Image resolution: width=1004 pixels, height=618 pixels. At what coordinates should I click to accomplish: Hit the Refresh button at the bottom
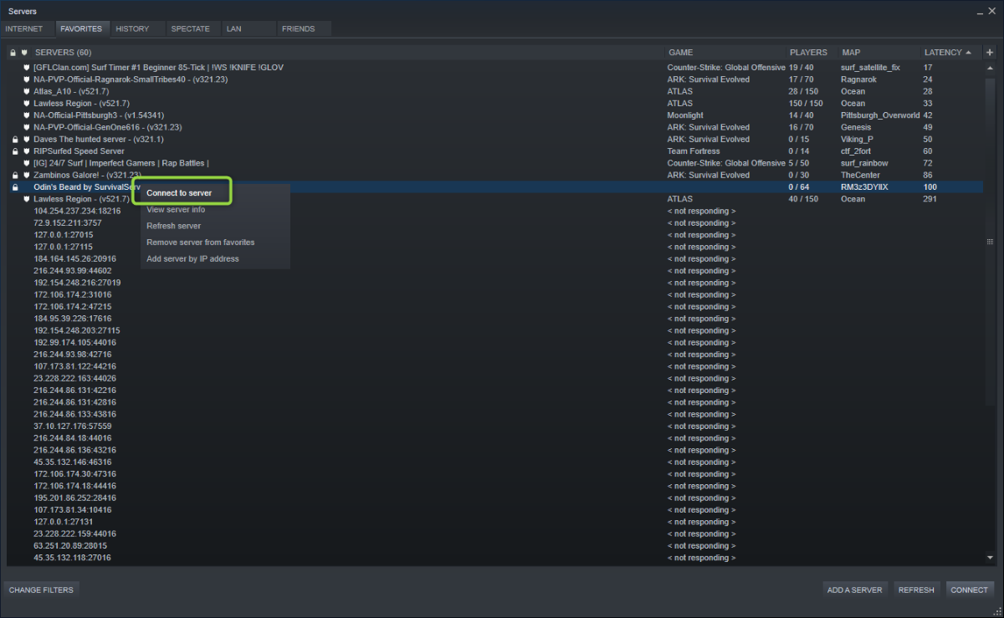[x=916, y=590]
